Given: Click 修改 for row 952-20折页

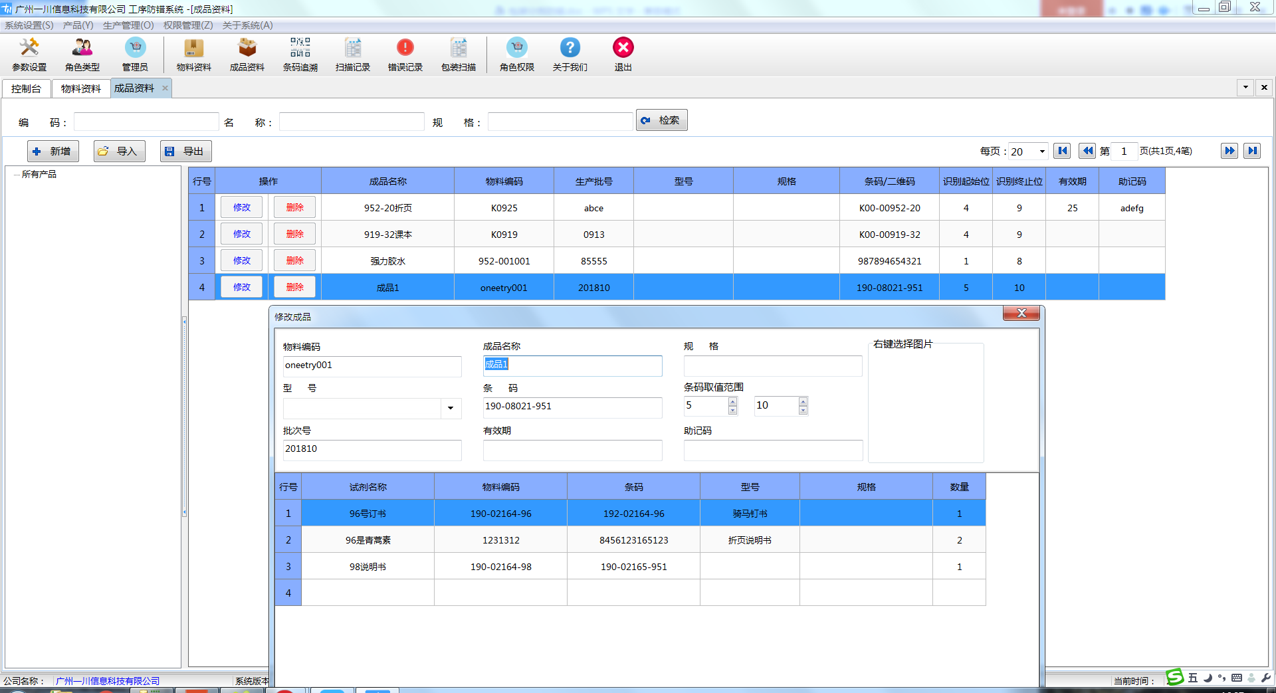Looking at the screenshot, I should coord(242,207).
